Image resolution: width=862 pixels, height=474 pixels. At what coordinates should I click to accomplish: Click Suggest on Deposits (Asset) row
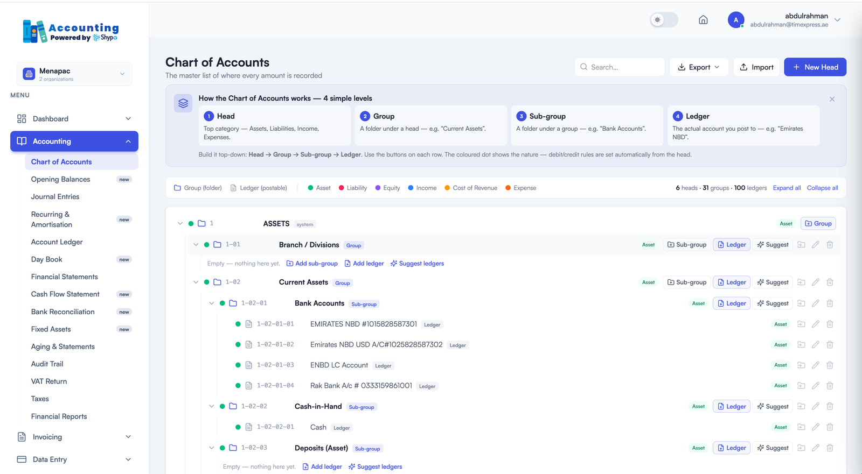coord(773,448)
